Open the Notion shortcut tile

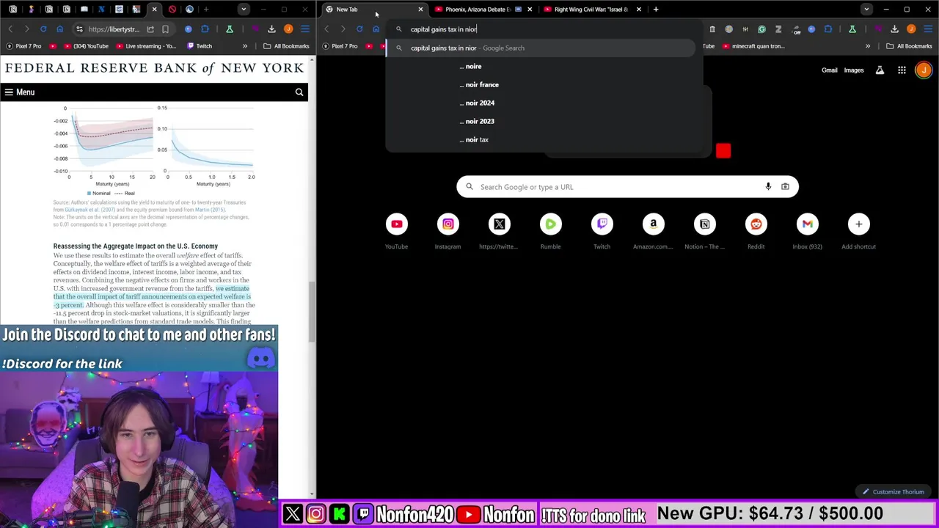[x=704, y=230]
